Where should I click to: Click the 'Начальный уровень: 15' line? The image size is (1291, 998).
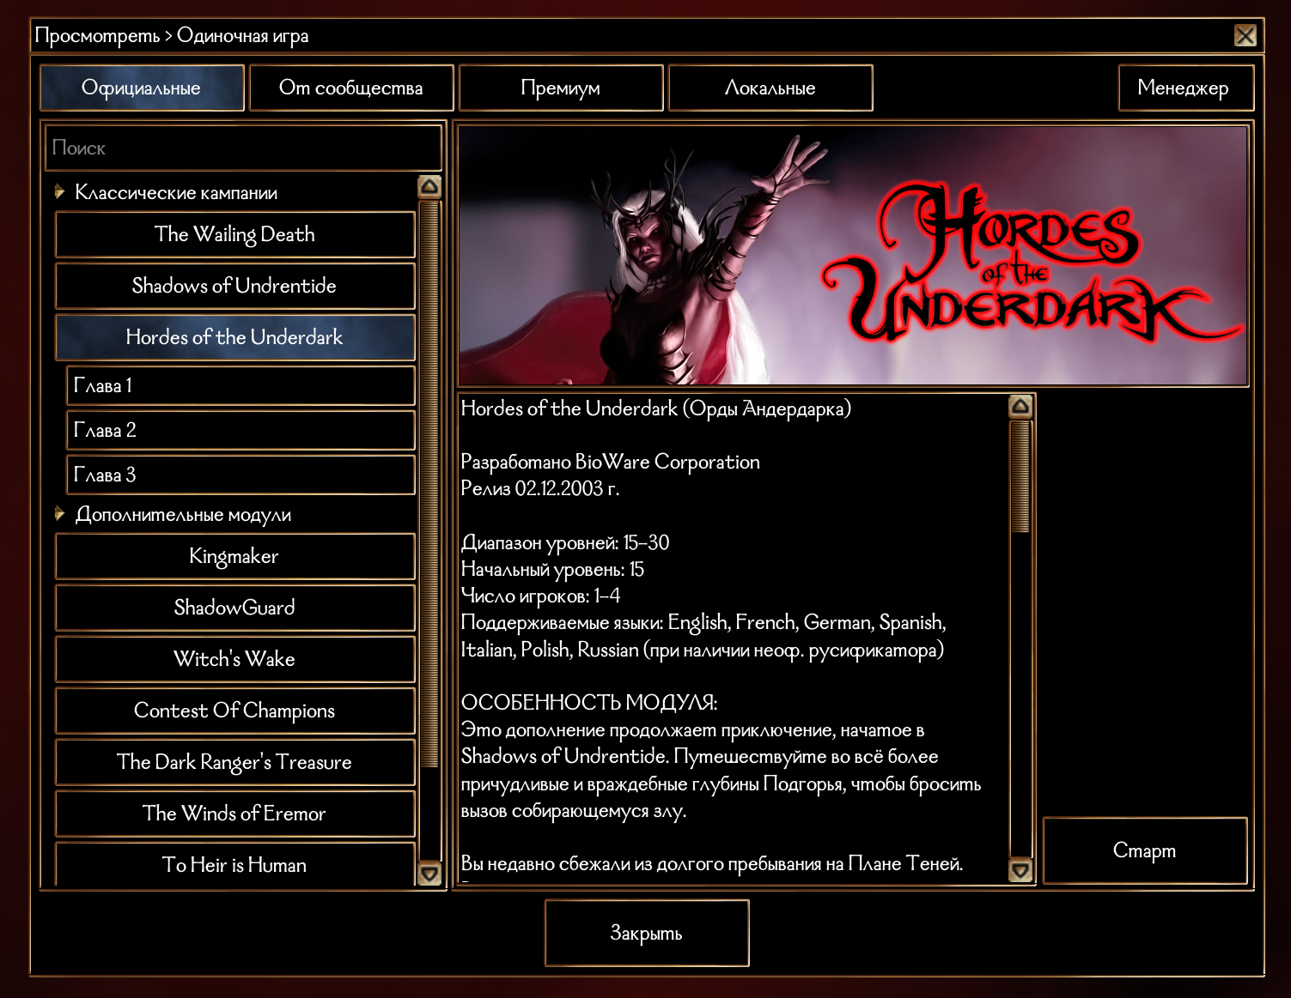click(x=552, y=569)
